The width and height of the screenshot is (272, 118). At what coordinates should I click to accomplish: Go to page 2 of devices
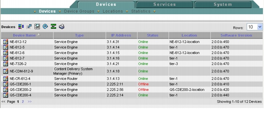[23, 102]
